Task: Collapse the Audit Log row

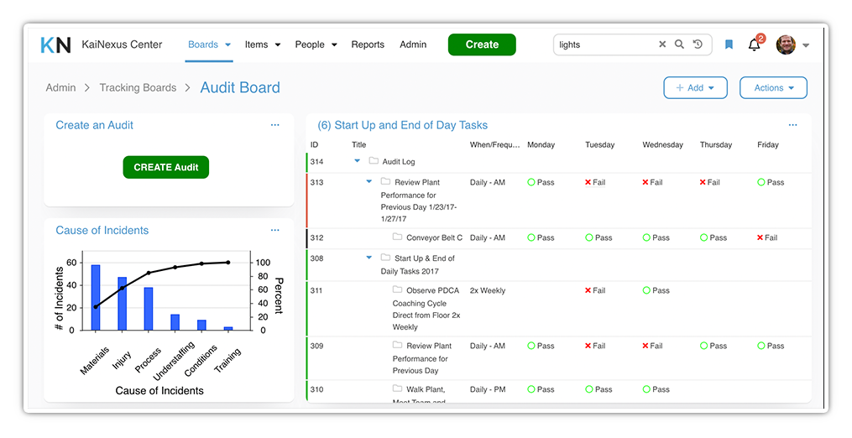Action: 357,161
